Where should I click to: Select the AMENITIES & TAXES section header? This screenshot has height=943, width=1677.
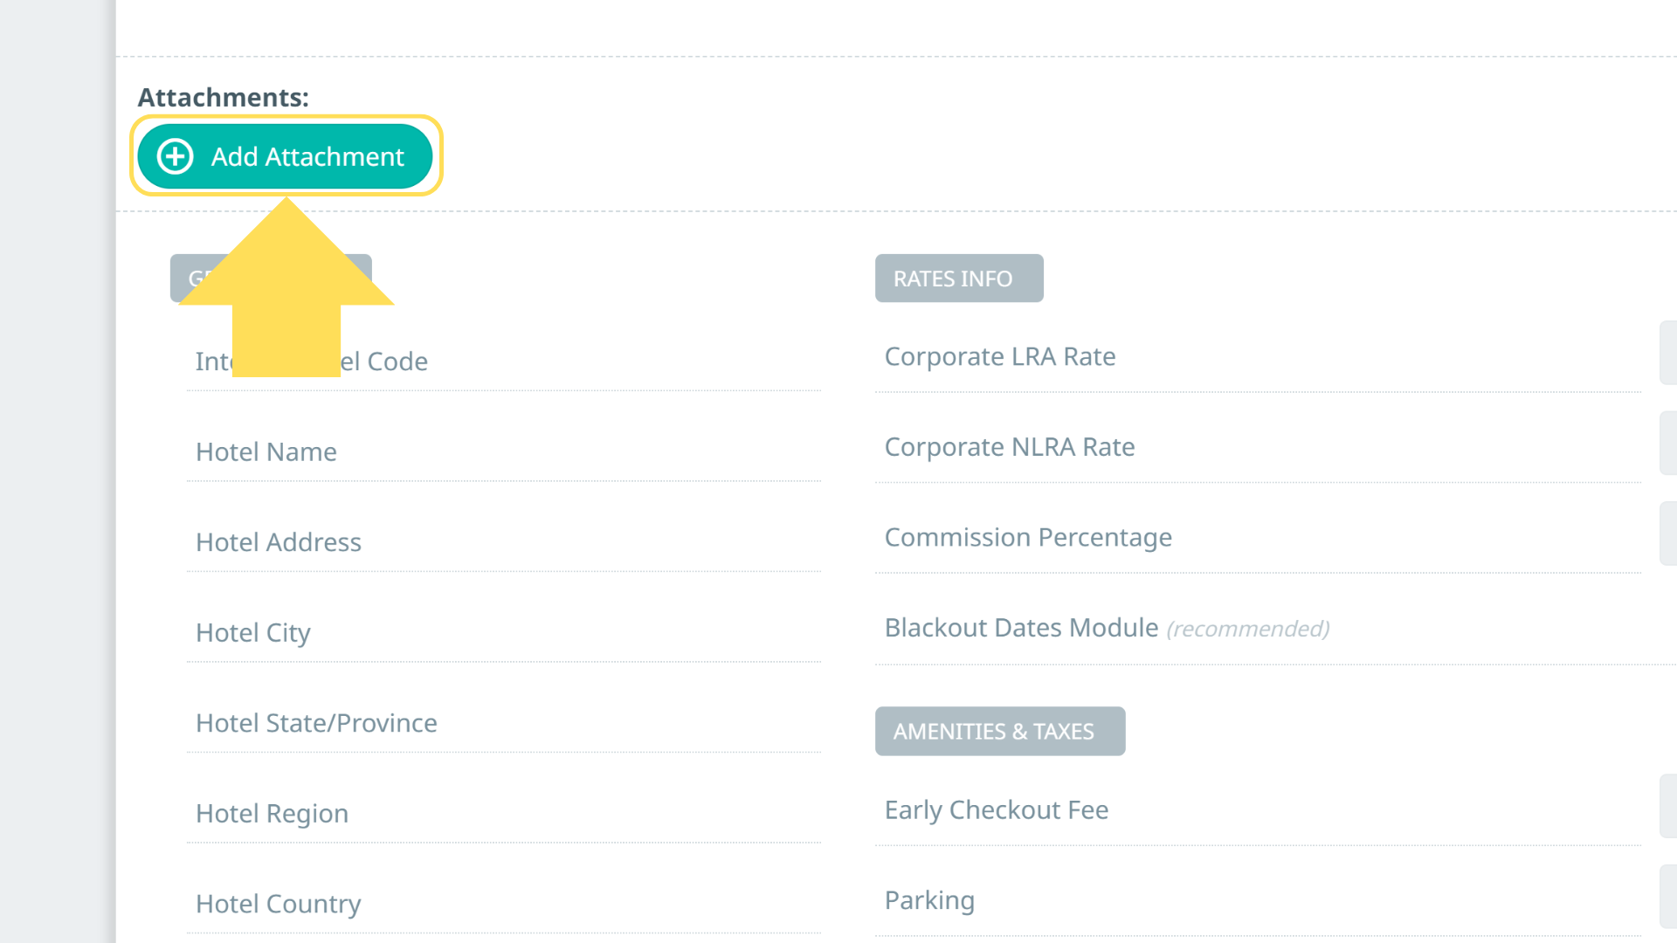point(999,731)
